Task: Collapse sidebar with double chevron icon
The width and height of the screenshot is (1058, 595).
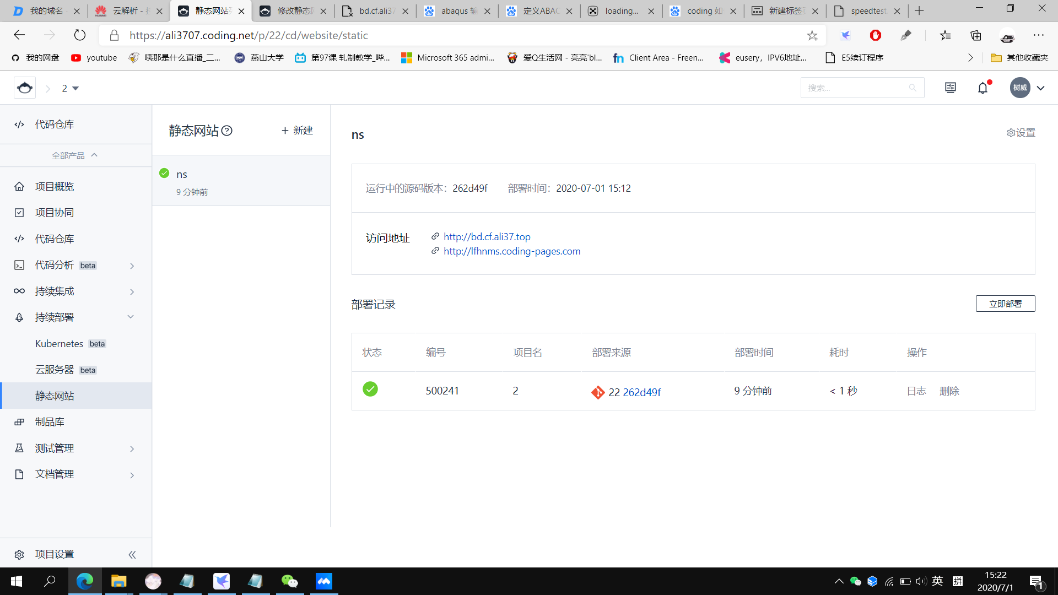Action: (132, 555)
